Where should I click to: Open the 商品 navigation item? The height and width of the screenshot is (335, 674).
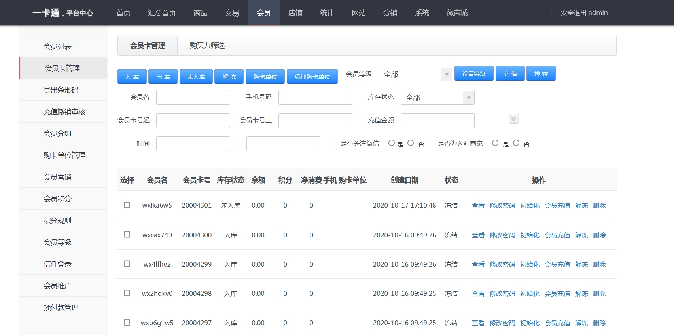pyautogui.click(x=201, y=13)
